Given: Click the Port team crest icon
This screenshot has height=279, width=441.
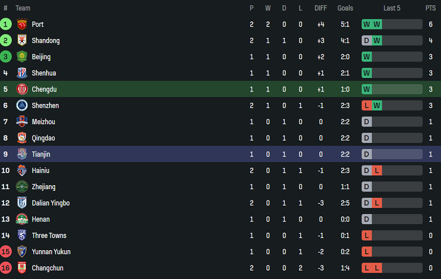Looking at the screenshot, I should [22, 24].
